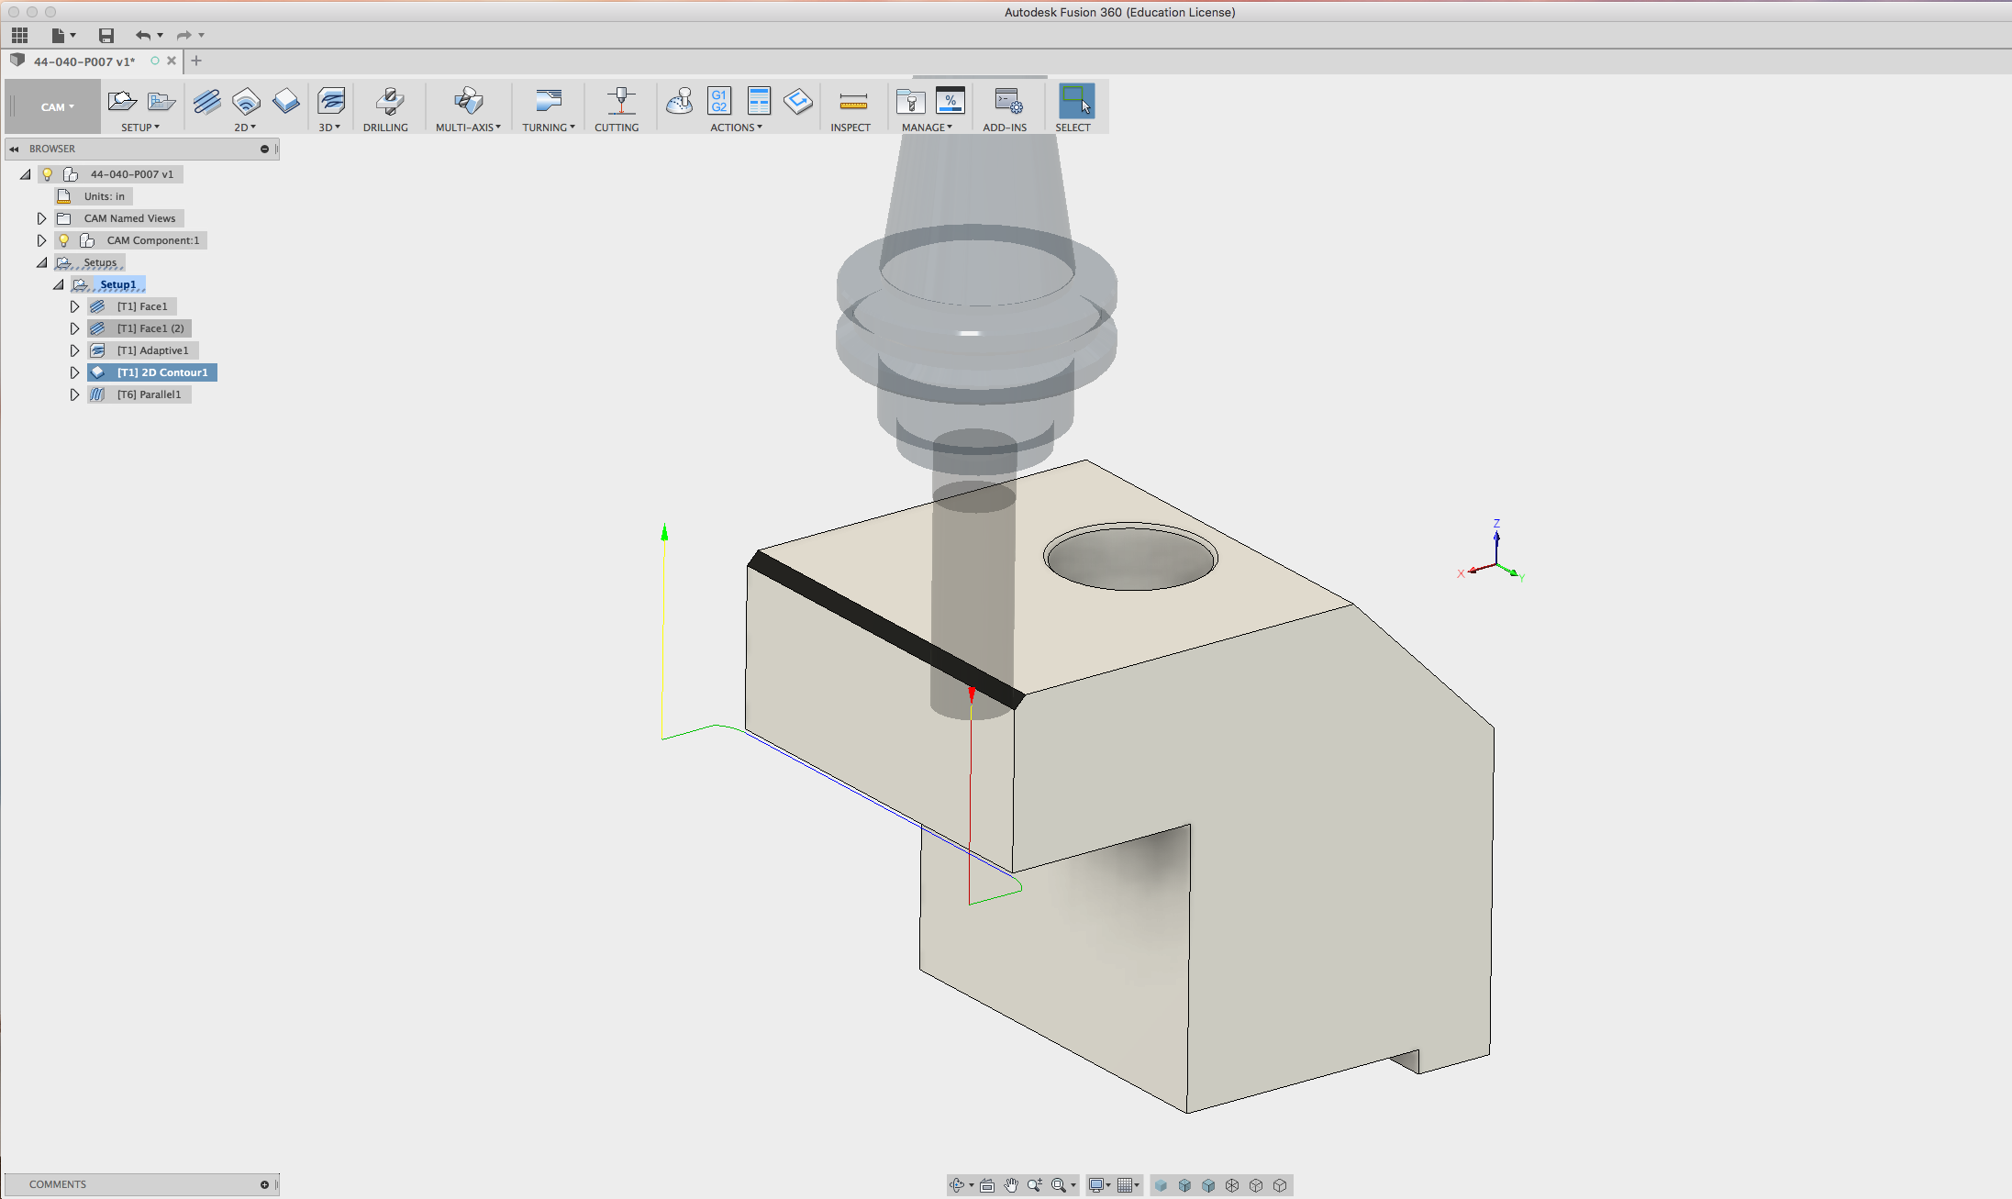
Task: Open the Tool Library icon
Action: 910,101
